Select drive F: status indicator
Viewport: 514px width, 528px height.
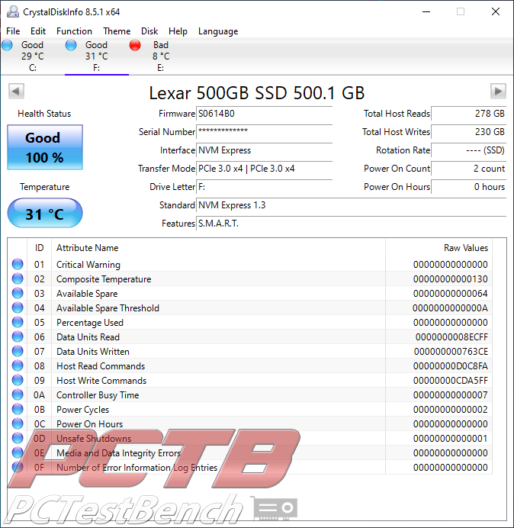click(x=71, y=45)
